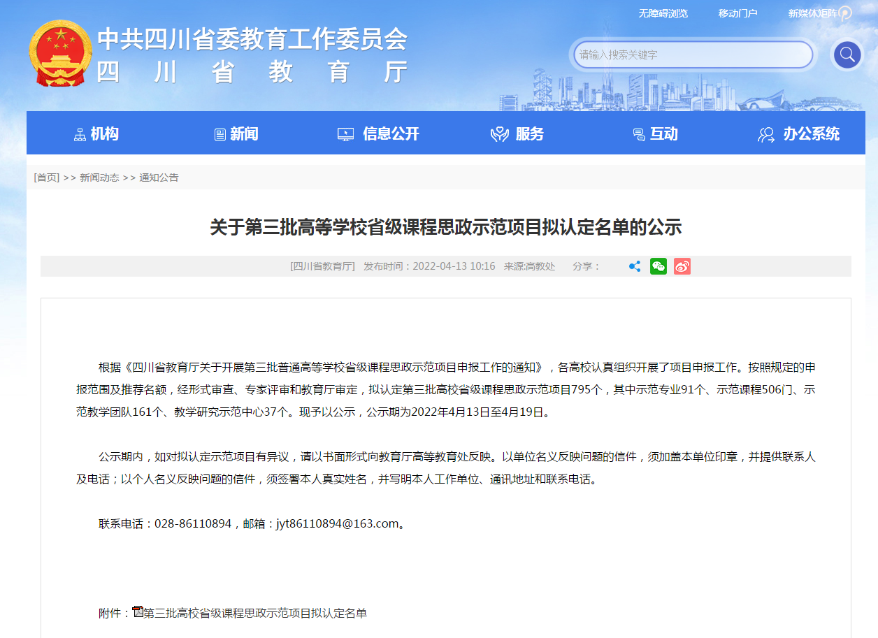The image size is (878, 638).
Task: Share via the blue share icon
Action: (x=635, y=266)
